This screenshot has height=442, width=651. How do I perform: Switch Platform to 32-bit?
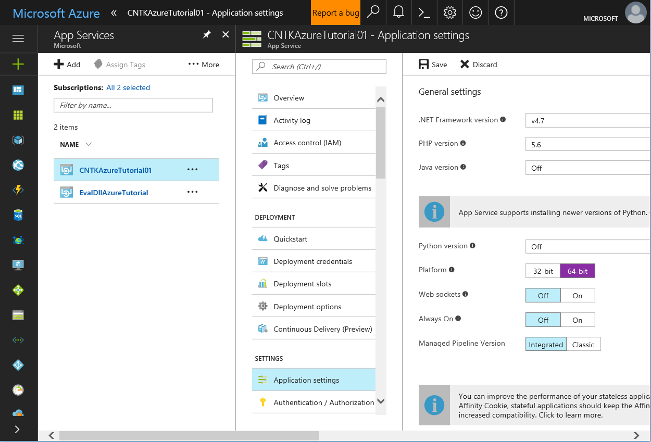(543, 271)
